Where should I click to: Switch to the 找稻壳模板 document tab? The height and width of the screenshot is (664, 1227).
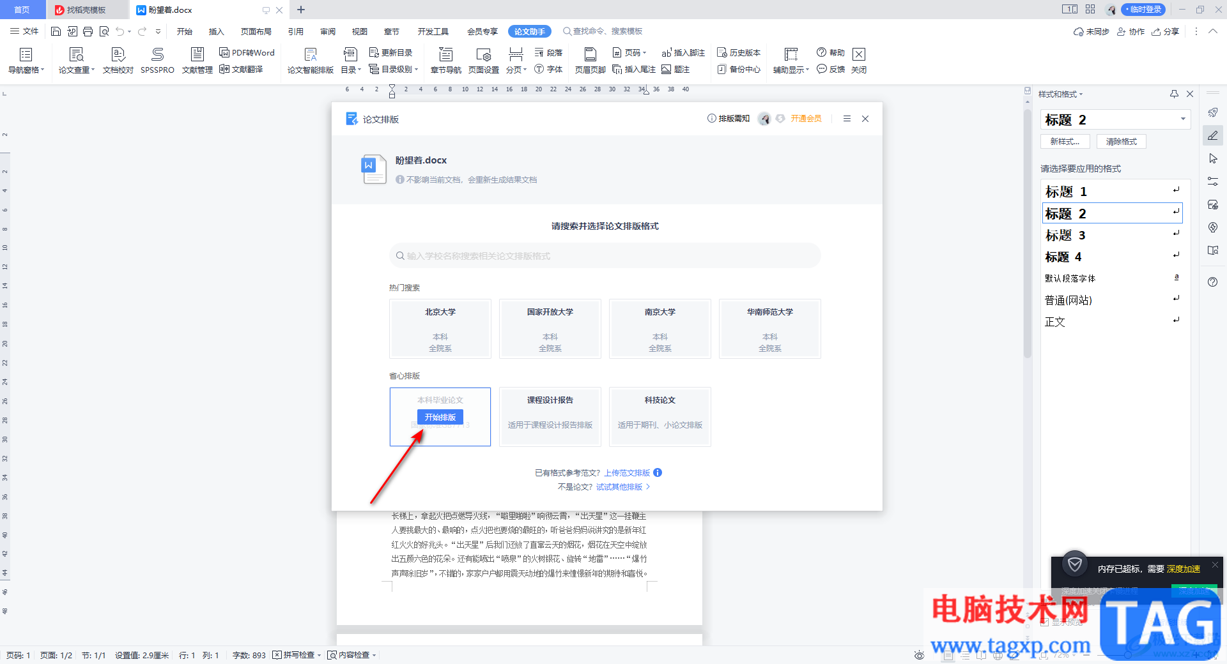86,10
